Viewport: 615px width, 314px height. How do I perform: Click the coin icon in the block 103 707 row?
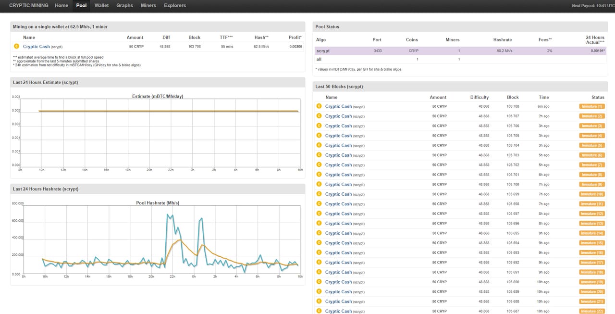(319, 116)
